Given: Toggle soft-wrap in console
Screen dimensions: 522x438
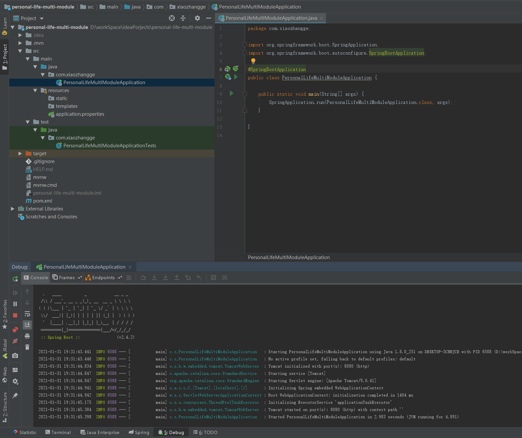Looking at the screenshot, I should [x=27, y=314].
